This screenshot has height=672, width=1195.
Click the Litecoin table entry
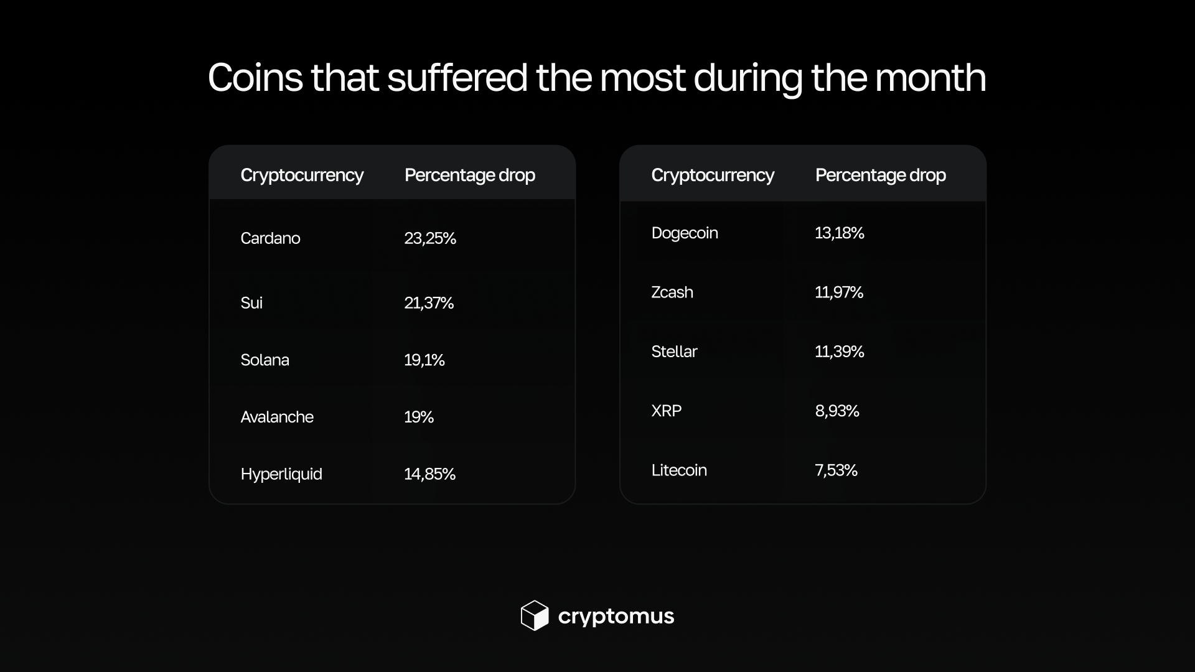pos(679,470)
